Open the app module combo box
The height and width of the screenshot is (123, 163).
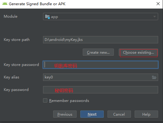(x=100, y=16)
